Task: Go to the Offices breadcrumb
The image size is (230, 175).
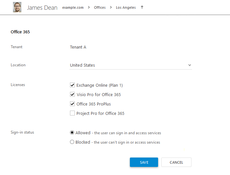Action: tap(100, 7)
